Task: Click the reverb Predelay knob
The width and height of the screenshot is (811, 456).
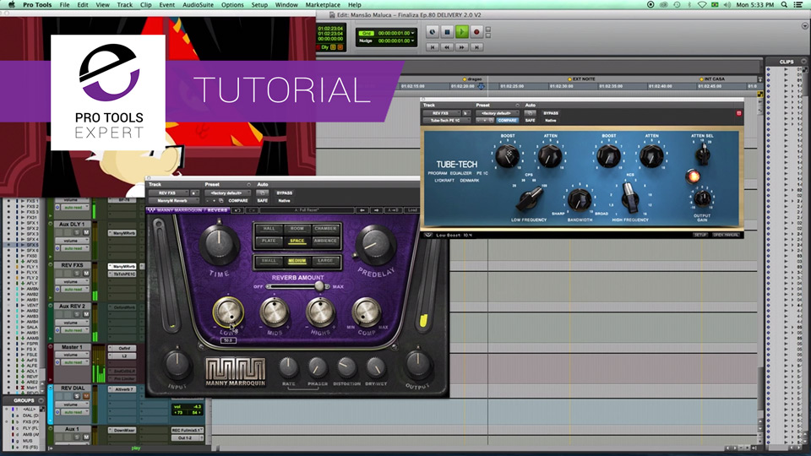Action: coord(375,244)
